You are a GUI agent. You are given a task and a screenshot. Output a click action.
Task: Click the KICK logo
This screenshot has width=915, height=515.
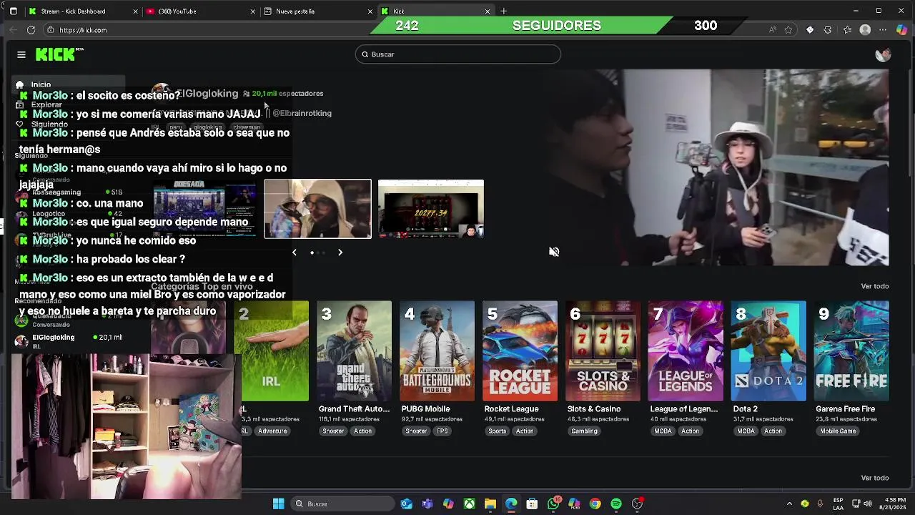coord(59,54)
